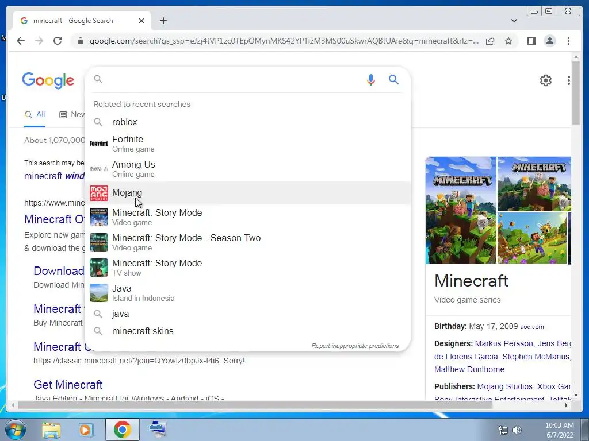This screenshot has height=441, width=589.
Task: Click scrollbar down arrow
Action: 575,395
